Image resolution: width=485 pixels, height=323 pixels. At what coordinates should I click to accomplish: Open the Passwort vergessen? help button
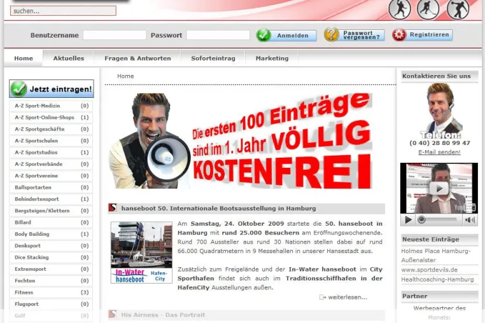click(354, 34)
